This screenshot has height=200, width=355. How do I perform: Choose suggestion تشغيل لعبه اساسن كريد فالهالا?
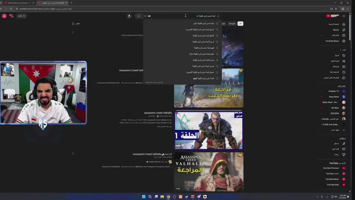click(x=182, y=36)
